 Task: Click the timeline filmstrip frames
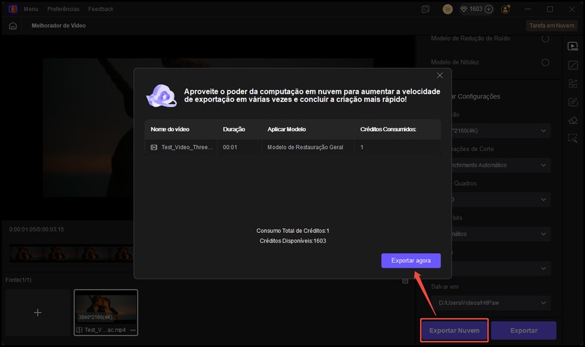[71, 253]
